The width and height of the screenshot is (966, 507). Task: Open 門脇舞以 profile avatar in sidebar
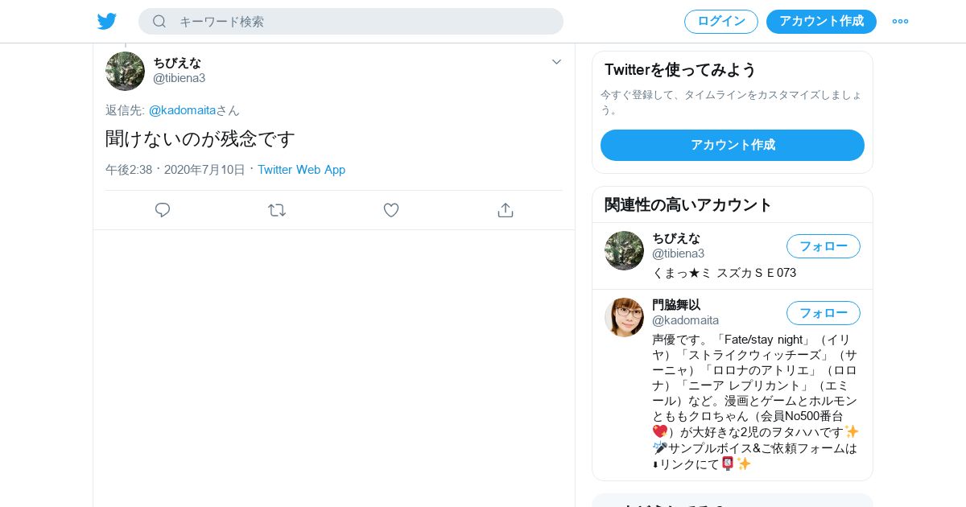[x=624, y=317]
